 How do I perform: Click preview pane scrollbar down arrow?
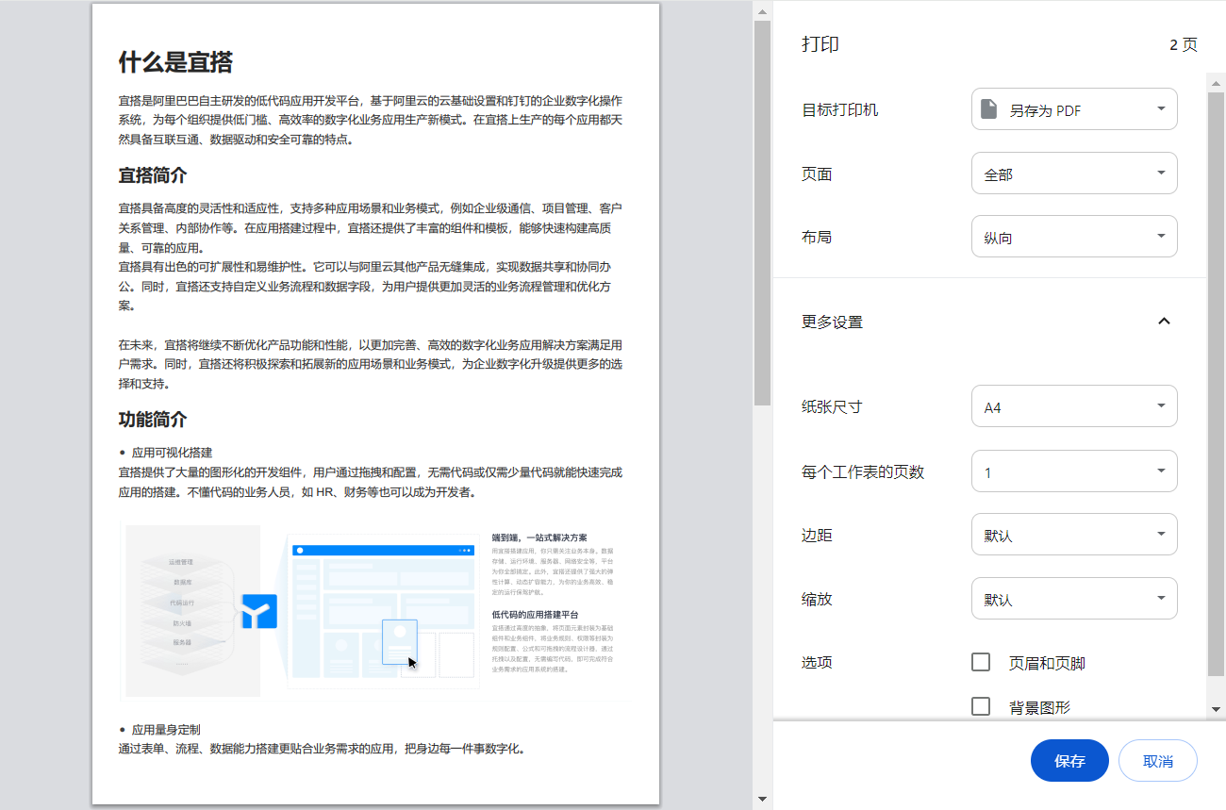click(x=762, y=800)
